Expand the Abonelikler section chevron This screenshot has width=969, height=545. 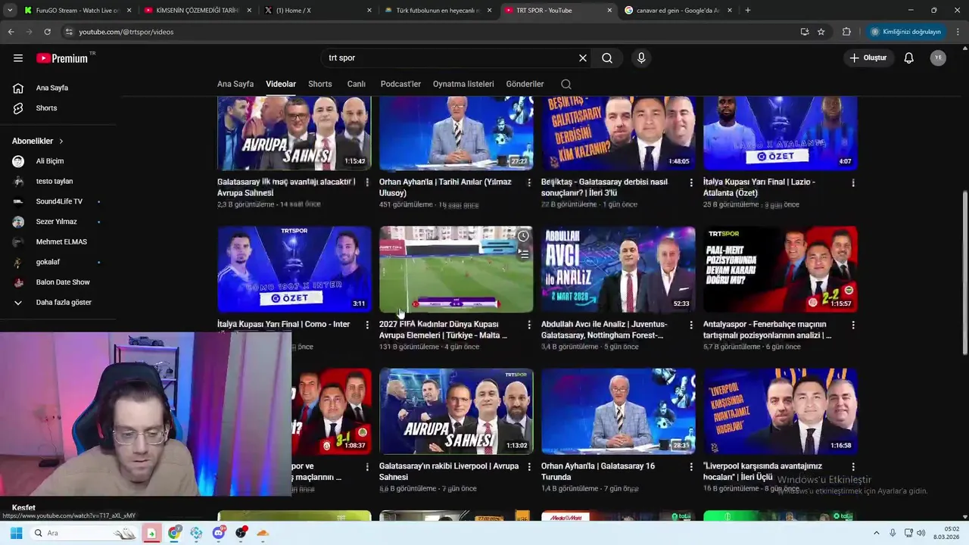pyautogui.click(x=61, y=142)
